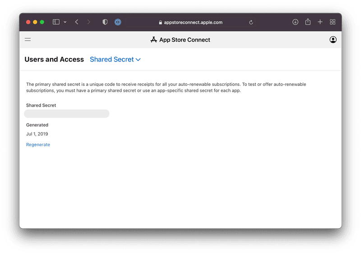Click the Shared Secret field label
Screen dimensions: 361x254
click(x=41, y=105)
